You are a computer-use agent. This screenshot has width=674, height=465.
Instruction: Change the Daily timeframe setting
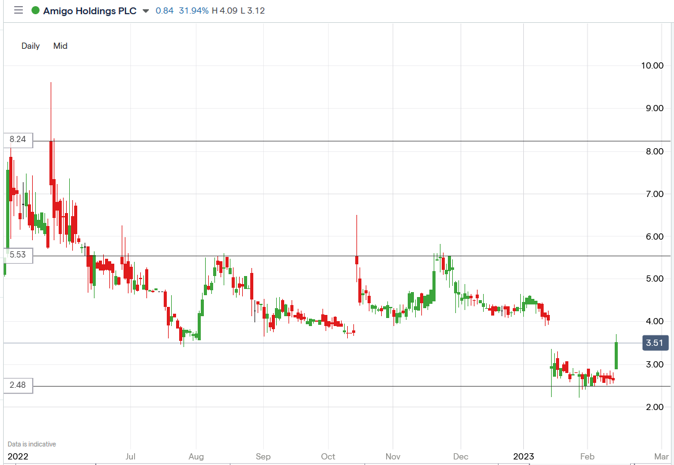coord(30,46)
